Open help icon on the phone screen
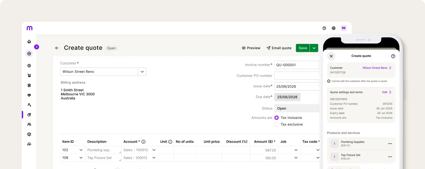 coord(393,56)
